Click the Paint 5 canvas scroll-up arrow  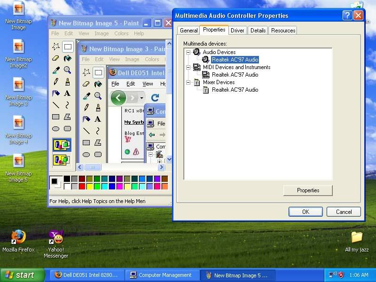click(x=169, y=43)
